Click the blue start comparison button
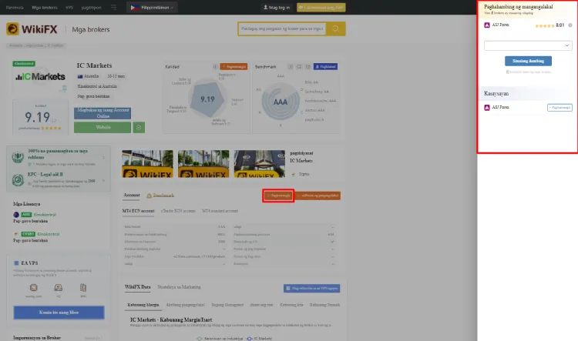The image size is (578, 341). click(528, 61)
